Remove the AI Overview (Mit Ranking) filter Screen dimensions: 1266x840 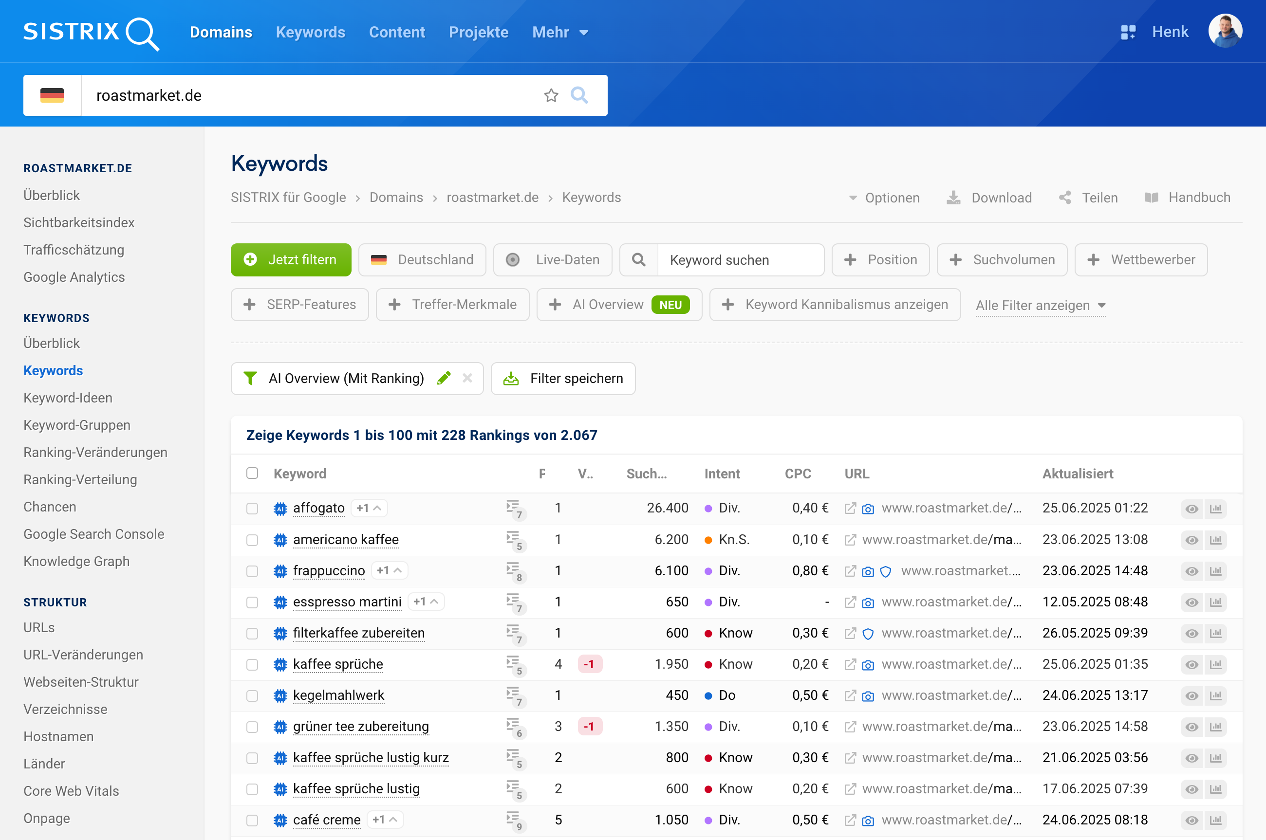coord(467,378)
